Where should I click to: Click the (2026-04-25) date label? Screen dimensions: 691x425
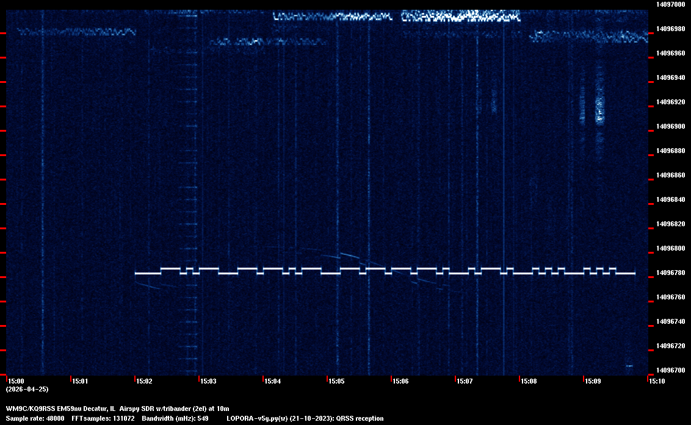pyautogui.click(x=27, y=389)
